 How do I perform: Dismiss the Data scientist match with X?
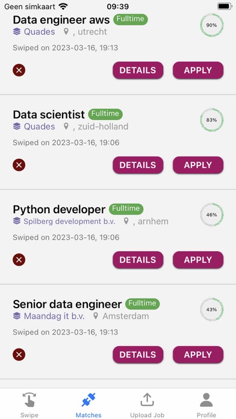pos(19,165)
